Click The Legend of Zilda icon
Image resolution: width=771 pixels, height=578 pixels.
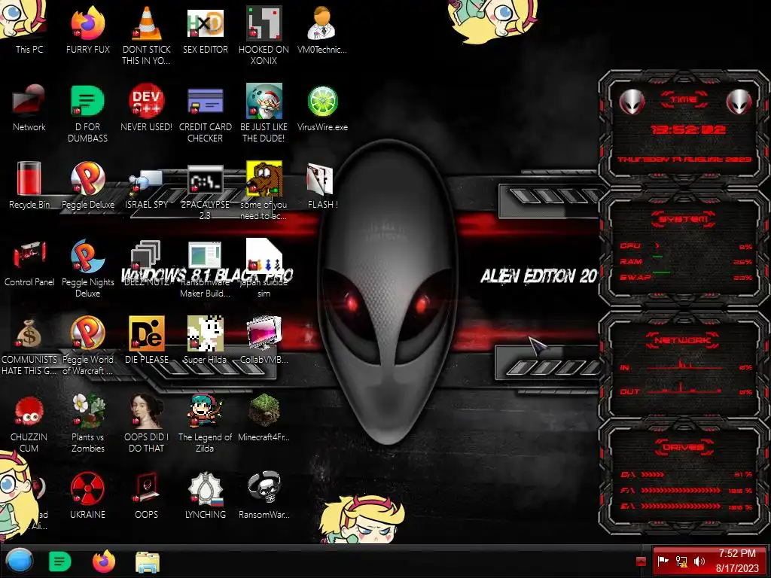[x=205, y=424]
